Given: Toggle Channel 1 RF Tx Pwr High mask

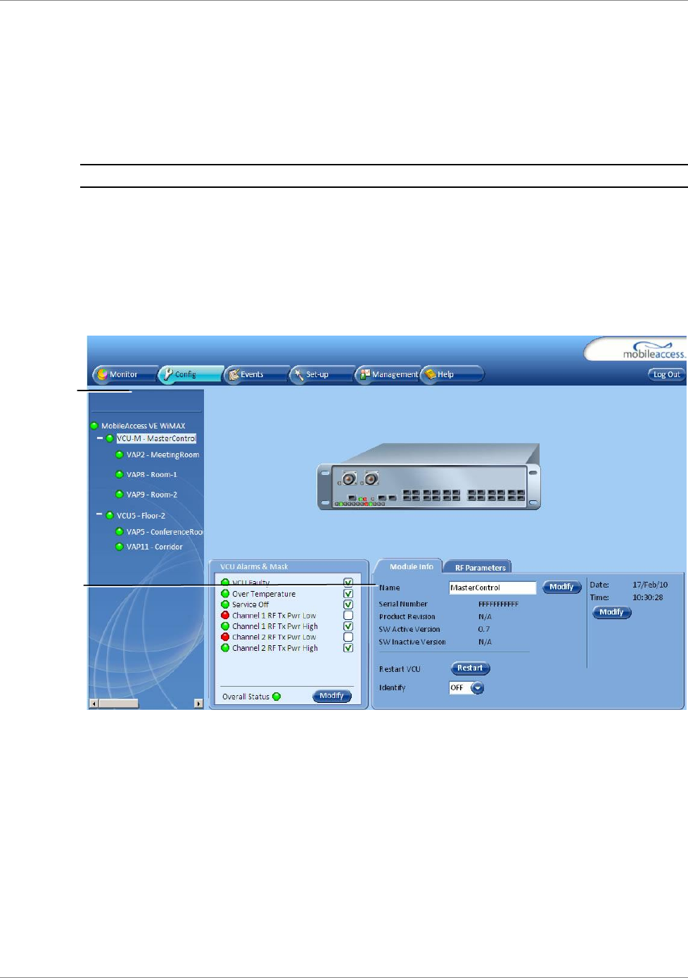Looking at the screenshot, I should (x=348, y=626).
